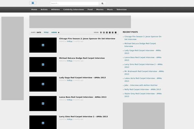Switch to the fourth view icon, large grid
Screen dimensions: 194x129
[110, 33]
